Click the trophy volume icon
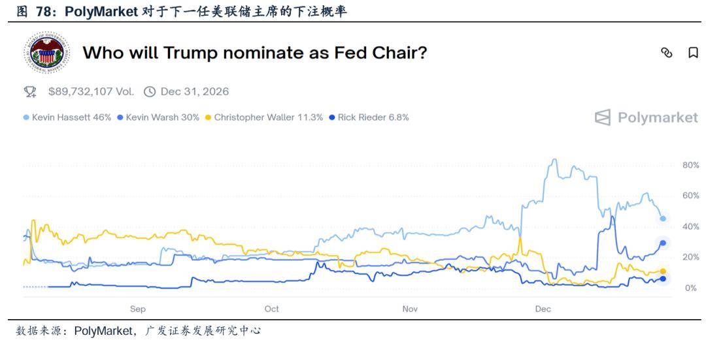The image size is (706, 340). click(x=30, y=91)
